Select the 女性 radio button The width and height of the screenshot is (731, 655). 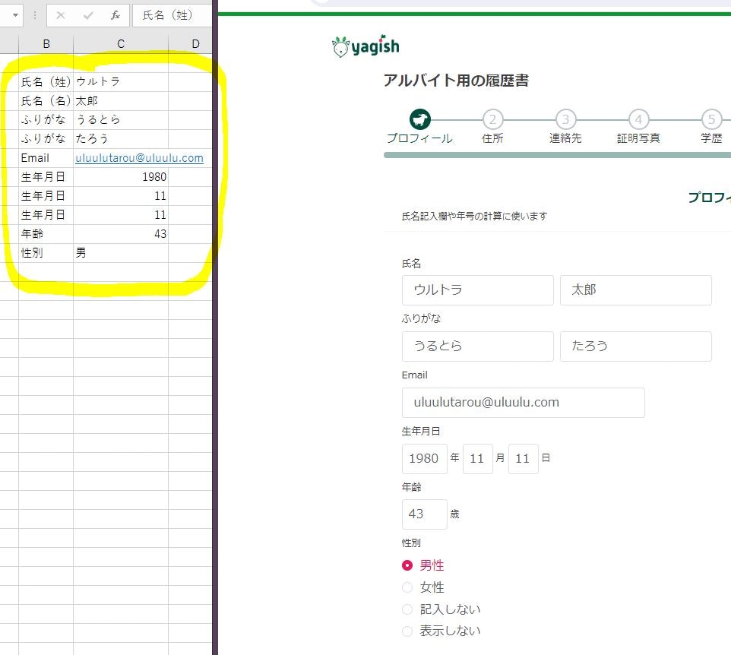pos(407,587)
